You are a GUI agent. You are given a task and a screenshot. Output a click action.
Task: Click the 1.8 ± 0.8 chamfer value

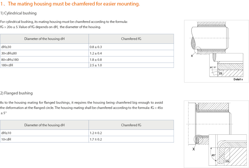pos(96,60)
